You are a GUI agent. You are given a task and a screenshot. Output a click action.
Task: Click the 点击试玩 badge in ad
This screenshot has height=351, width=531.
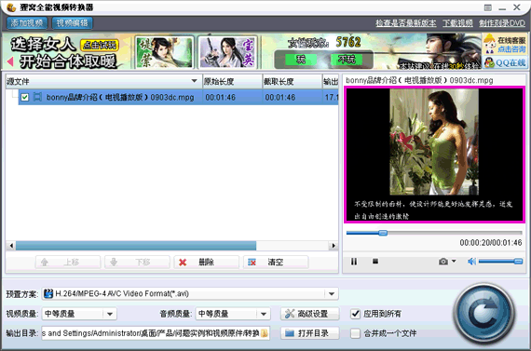tap(100, 45)
